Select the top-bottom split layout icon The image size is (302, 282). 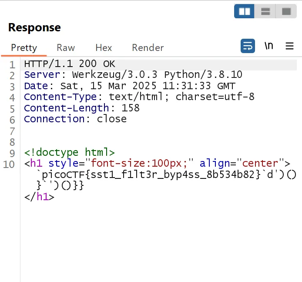[x=265, y=11]
